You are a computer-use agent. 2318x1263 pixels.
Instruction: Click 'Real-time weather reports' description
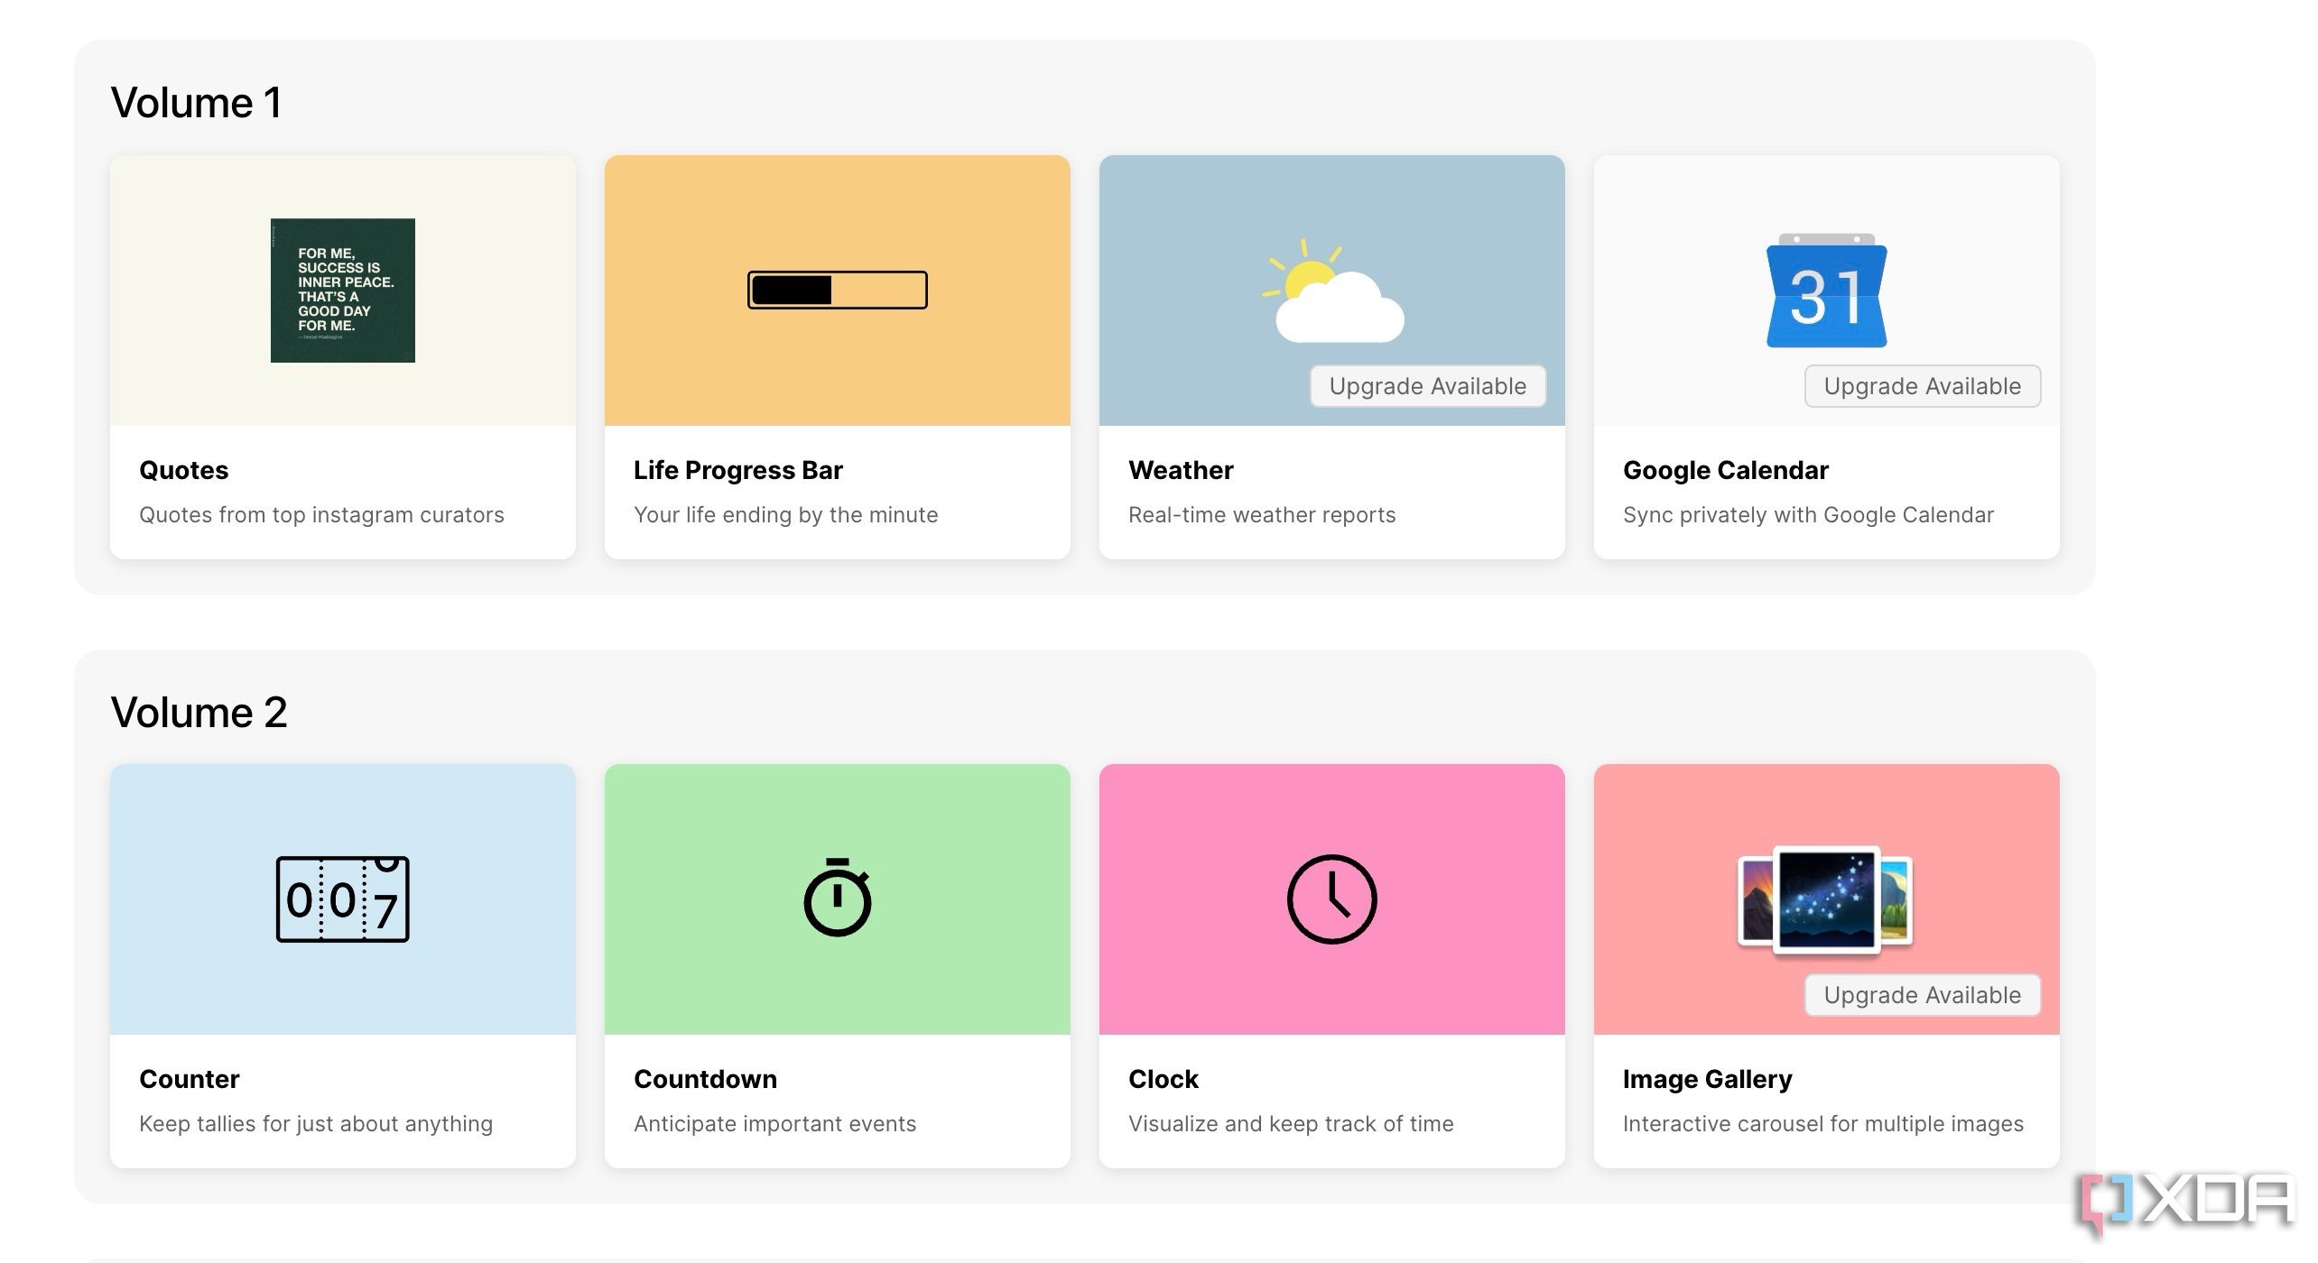[x=1262, y=515]
